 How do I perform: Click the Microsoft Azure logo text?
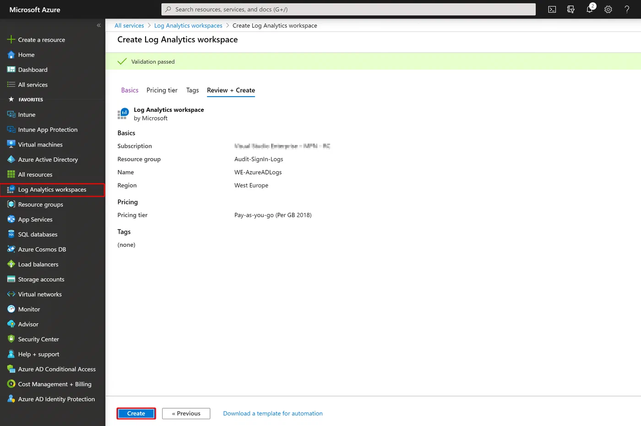(35, 10)
